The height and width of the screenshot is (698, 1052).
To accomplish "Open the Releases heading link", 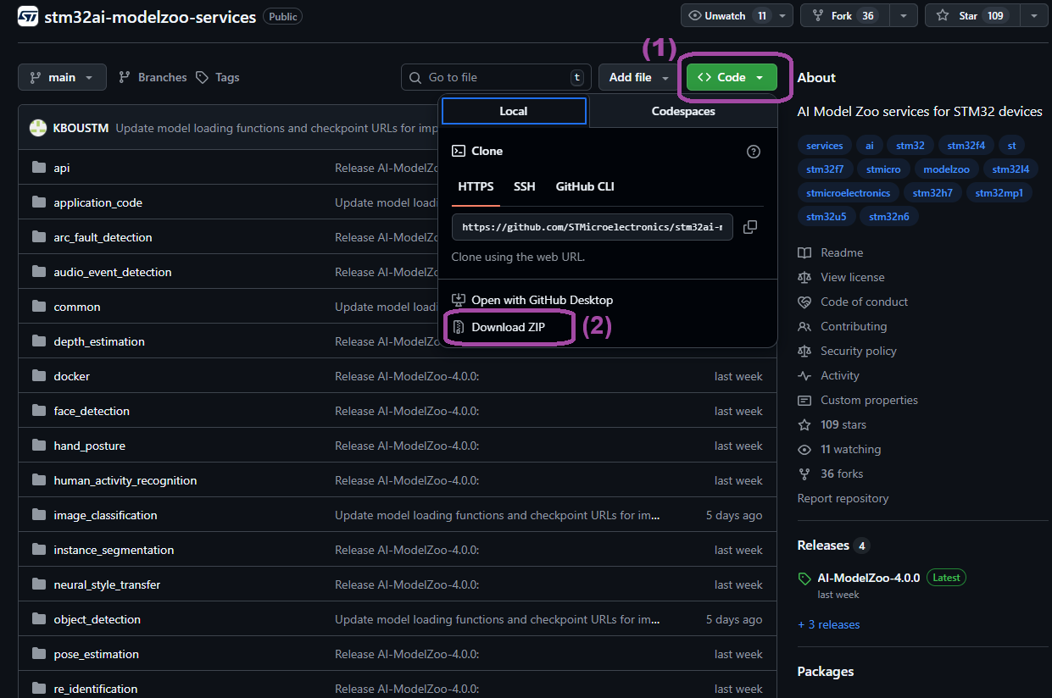I will coord(823,546).
